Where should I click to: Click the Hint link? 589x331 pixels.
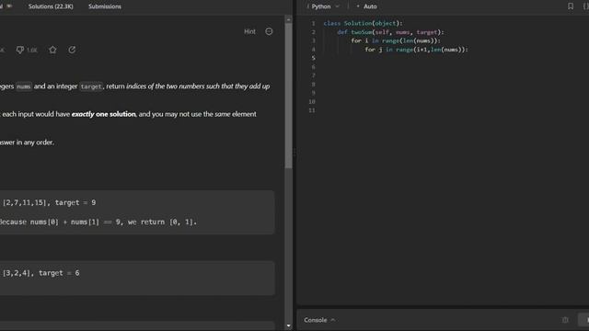click(x=249, y=31)
